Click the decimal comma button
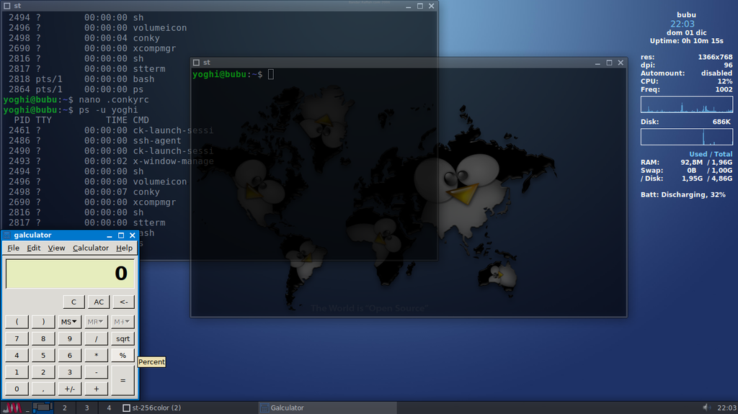 click(x=43, y=389)
